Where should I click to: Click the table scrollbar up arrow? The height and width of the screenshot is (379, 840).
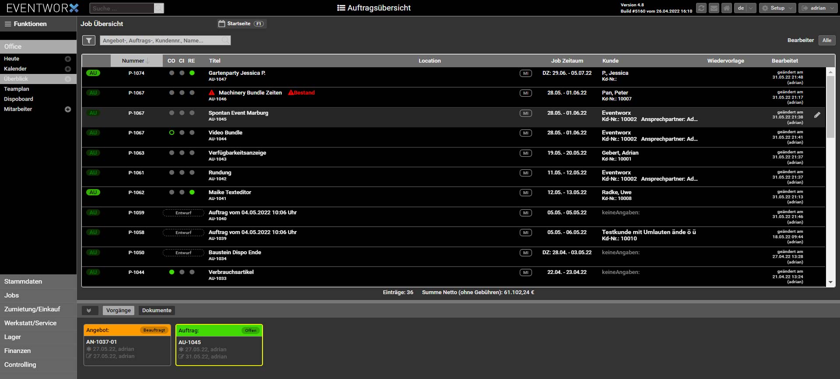click(830, 71)
